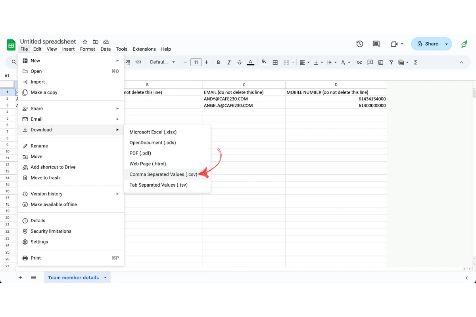This screenshot has width=476, height=317.
Task: Click the search menus magnifier icon
Action: click(14, 62)
